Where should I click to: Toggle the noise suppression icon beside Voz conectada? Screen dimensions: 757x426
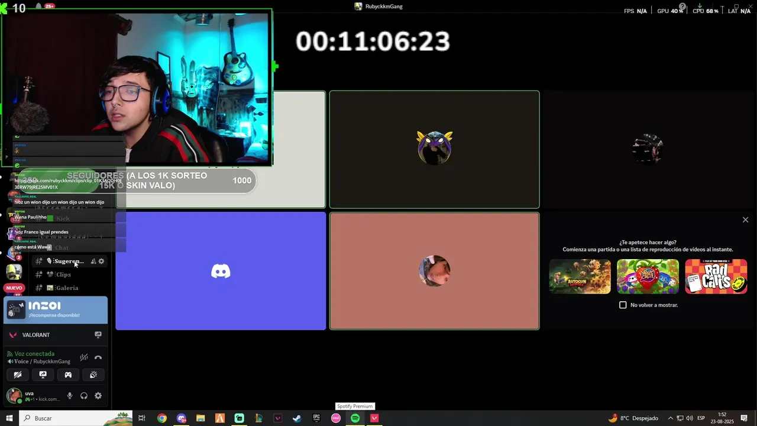tap(84, 357)
